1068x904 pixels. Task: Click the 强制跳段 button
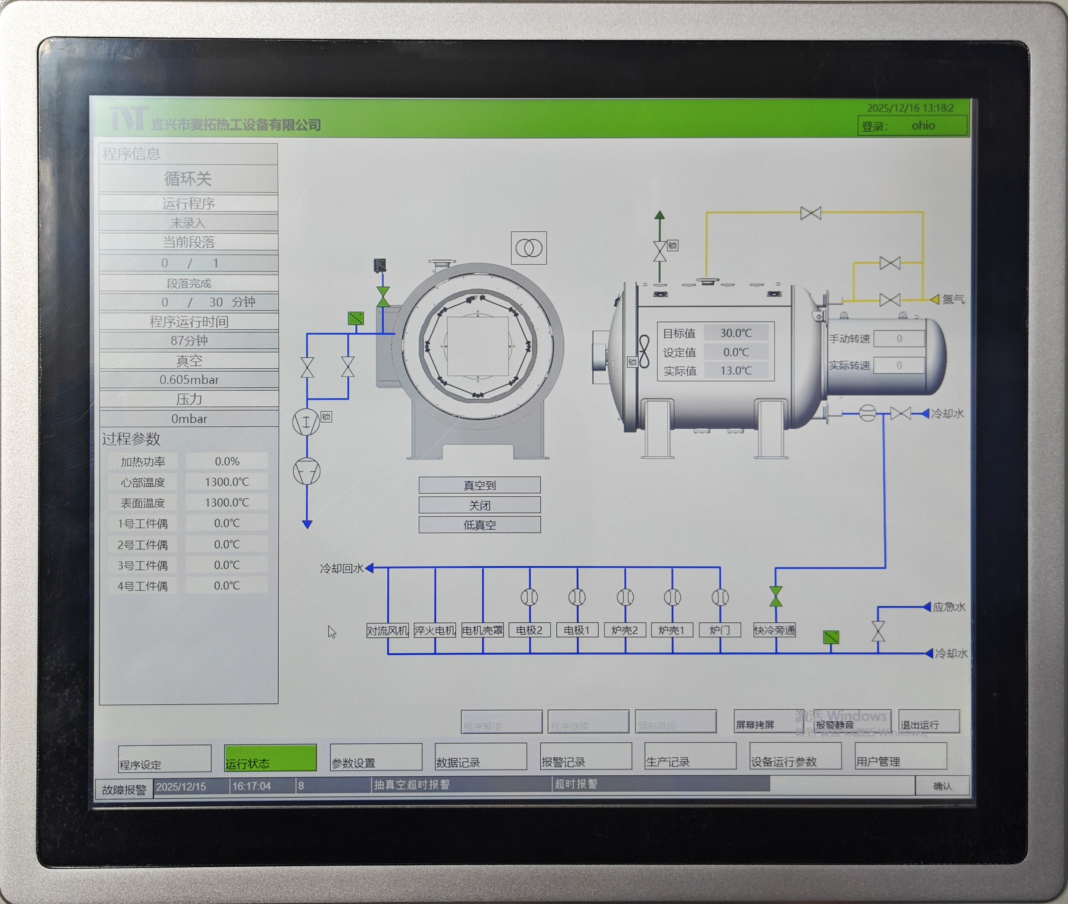pyautogui.click(x=676, y=722)
